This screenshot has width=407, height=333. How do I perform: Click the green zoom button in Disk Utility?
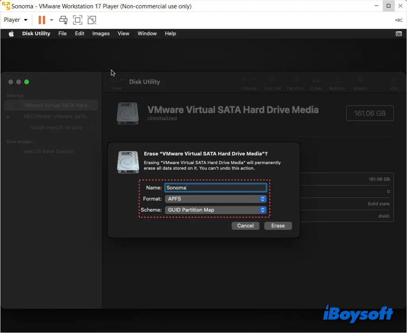(x=27, y=82)
